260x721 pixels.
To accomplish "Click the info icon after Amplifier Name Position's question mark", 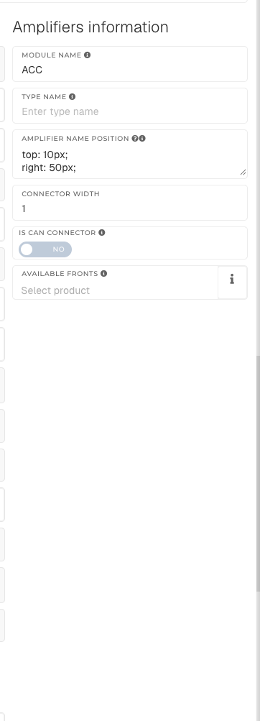I will point(142,139).
